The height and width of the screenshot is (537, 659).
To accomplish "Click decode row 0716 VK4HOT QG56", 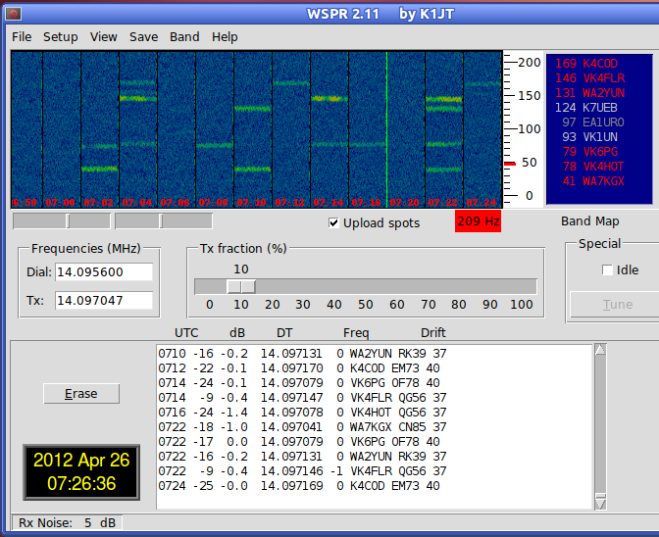I will pyautogui.click(x=302, y=413).
